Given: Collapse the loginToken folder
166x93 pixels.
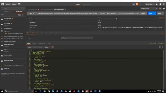Looking at the screenshot, I should [x=7, y=31].
